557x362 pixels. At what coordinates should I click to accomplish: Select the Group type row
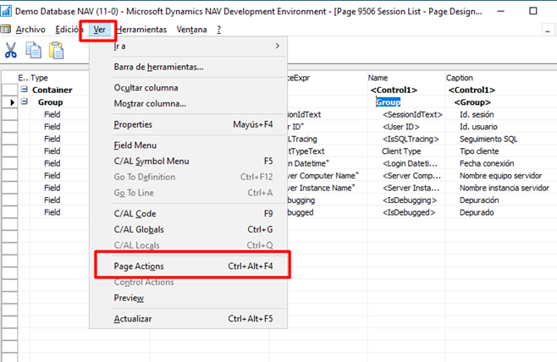[51, 102]
